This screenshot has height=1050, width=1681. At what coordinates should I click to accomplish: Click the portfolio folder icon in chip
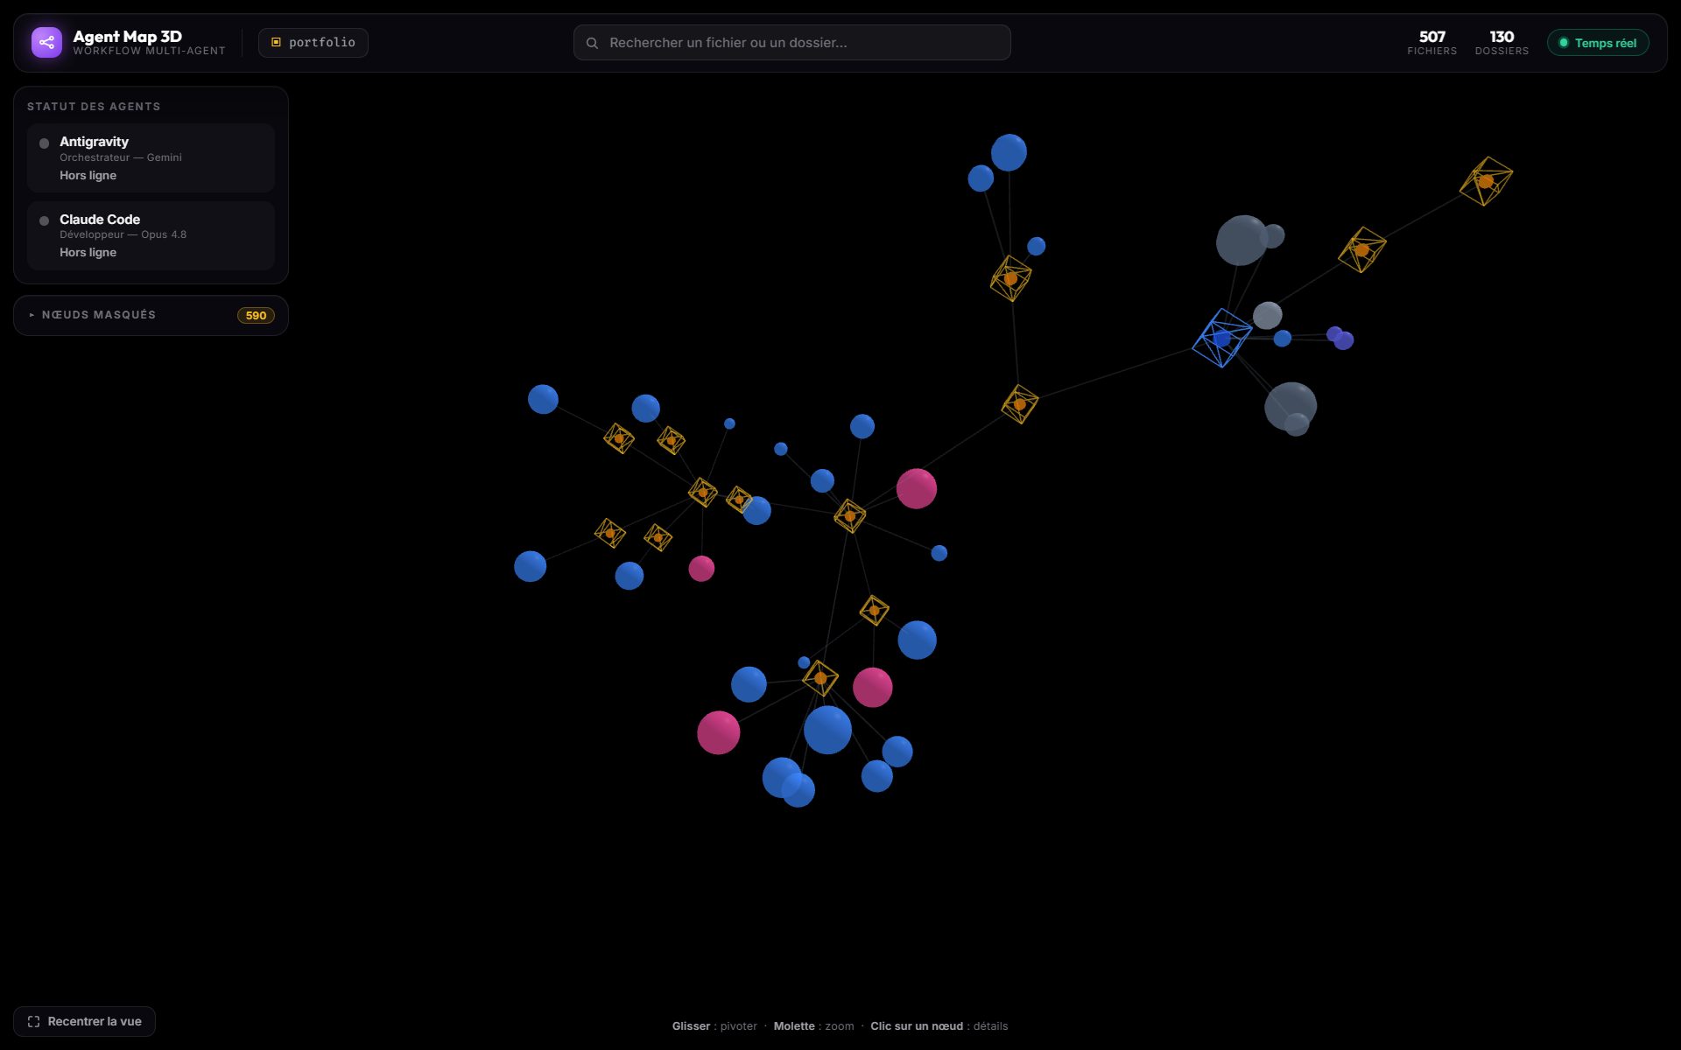276,42
